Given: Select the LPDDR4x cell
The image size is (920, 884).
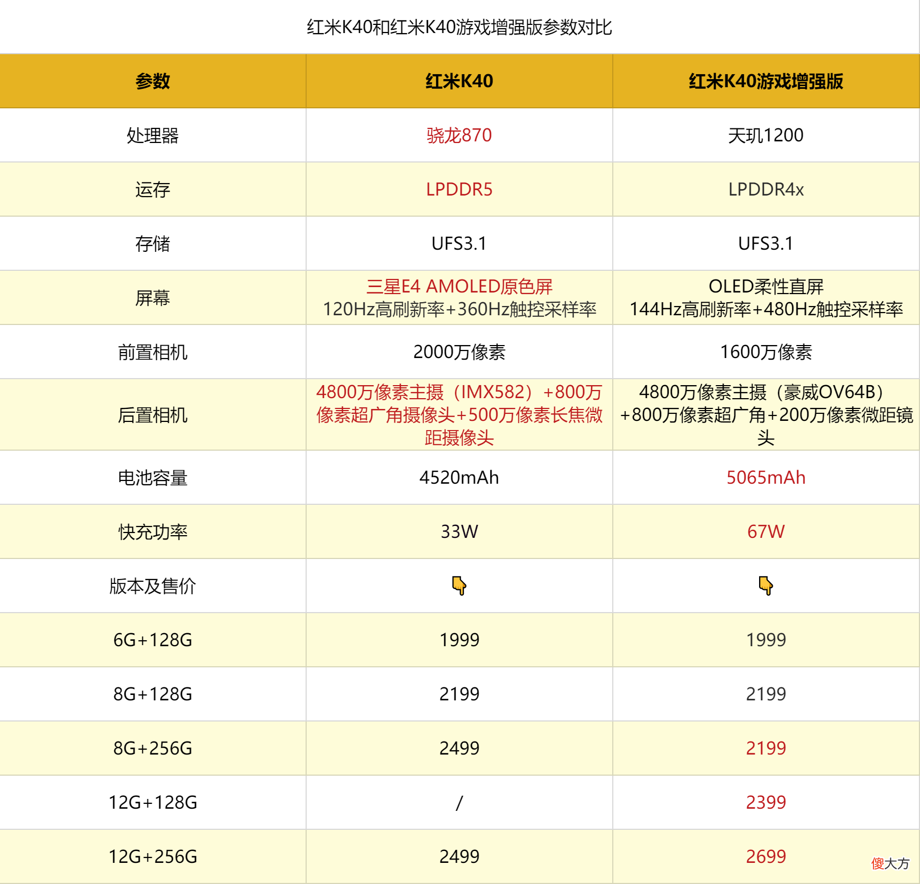Looking at the screenshot, I should (766, 190).
